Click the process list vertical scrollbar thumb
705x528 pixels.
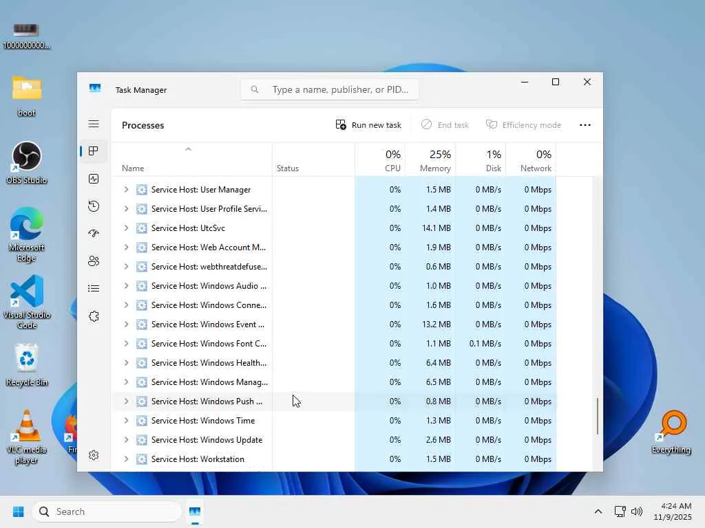pos(598,416)
